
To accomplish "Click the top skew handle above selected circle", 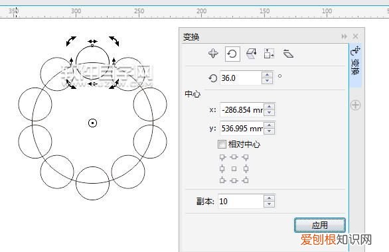I will 92,41.
